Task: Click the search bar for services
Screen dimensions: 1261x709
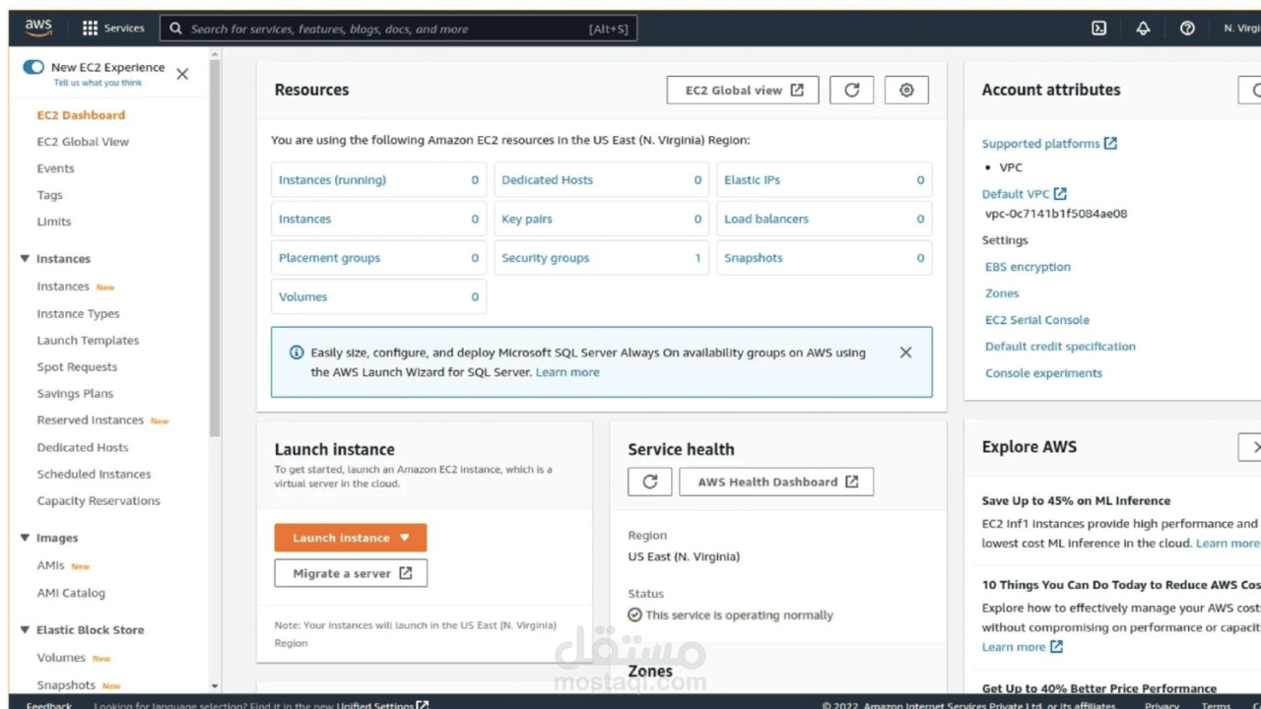Action: 398,29
